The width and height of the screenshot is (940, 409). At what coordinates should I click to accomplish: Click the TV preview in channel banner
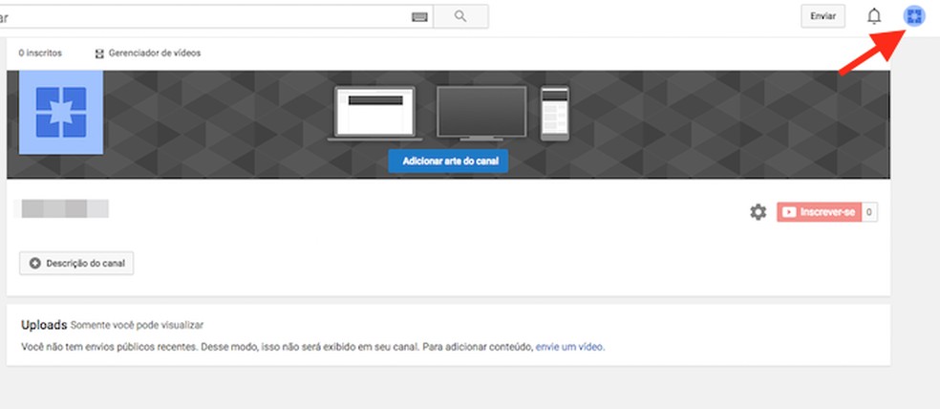coord(482,114)
